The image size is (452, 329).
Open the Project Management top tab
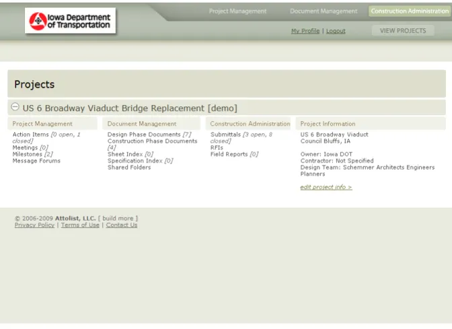(x=237, y=11)
